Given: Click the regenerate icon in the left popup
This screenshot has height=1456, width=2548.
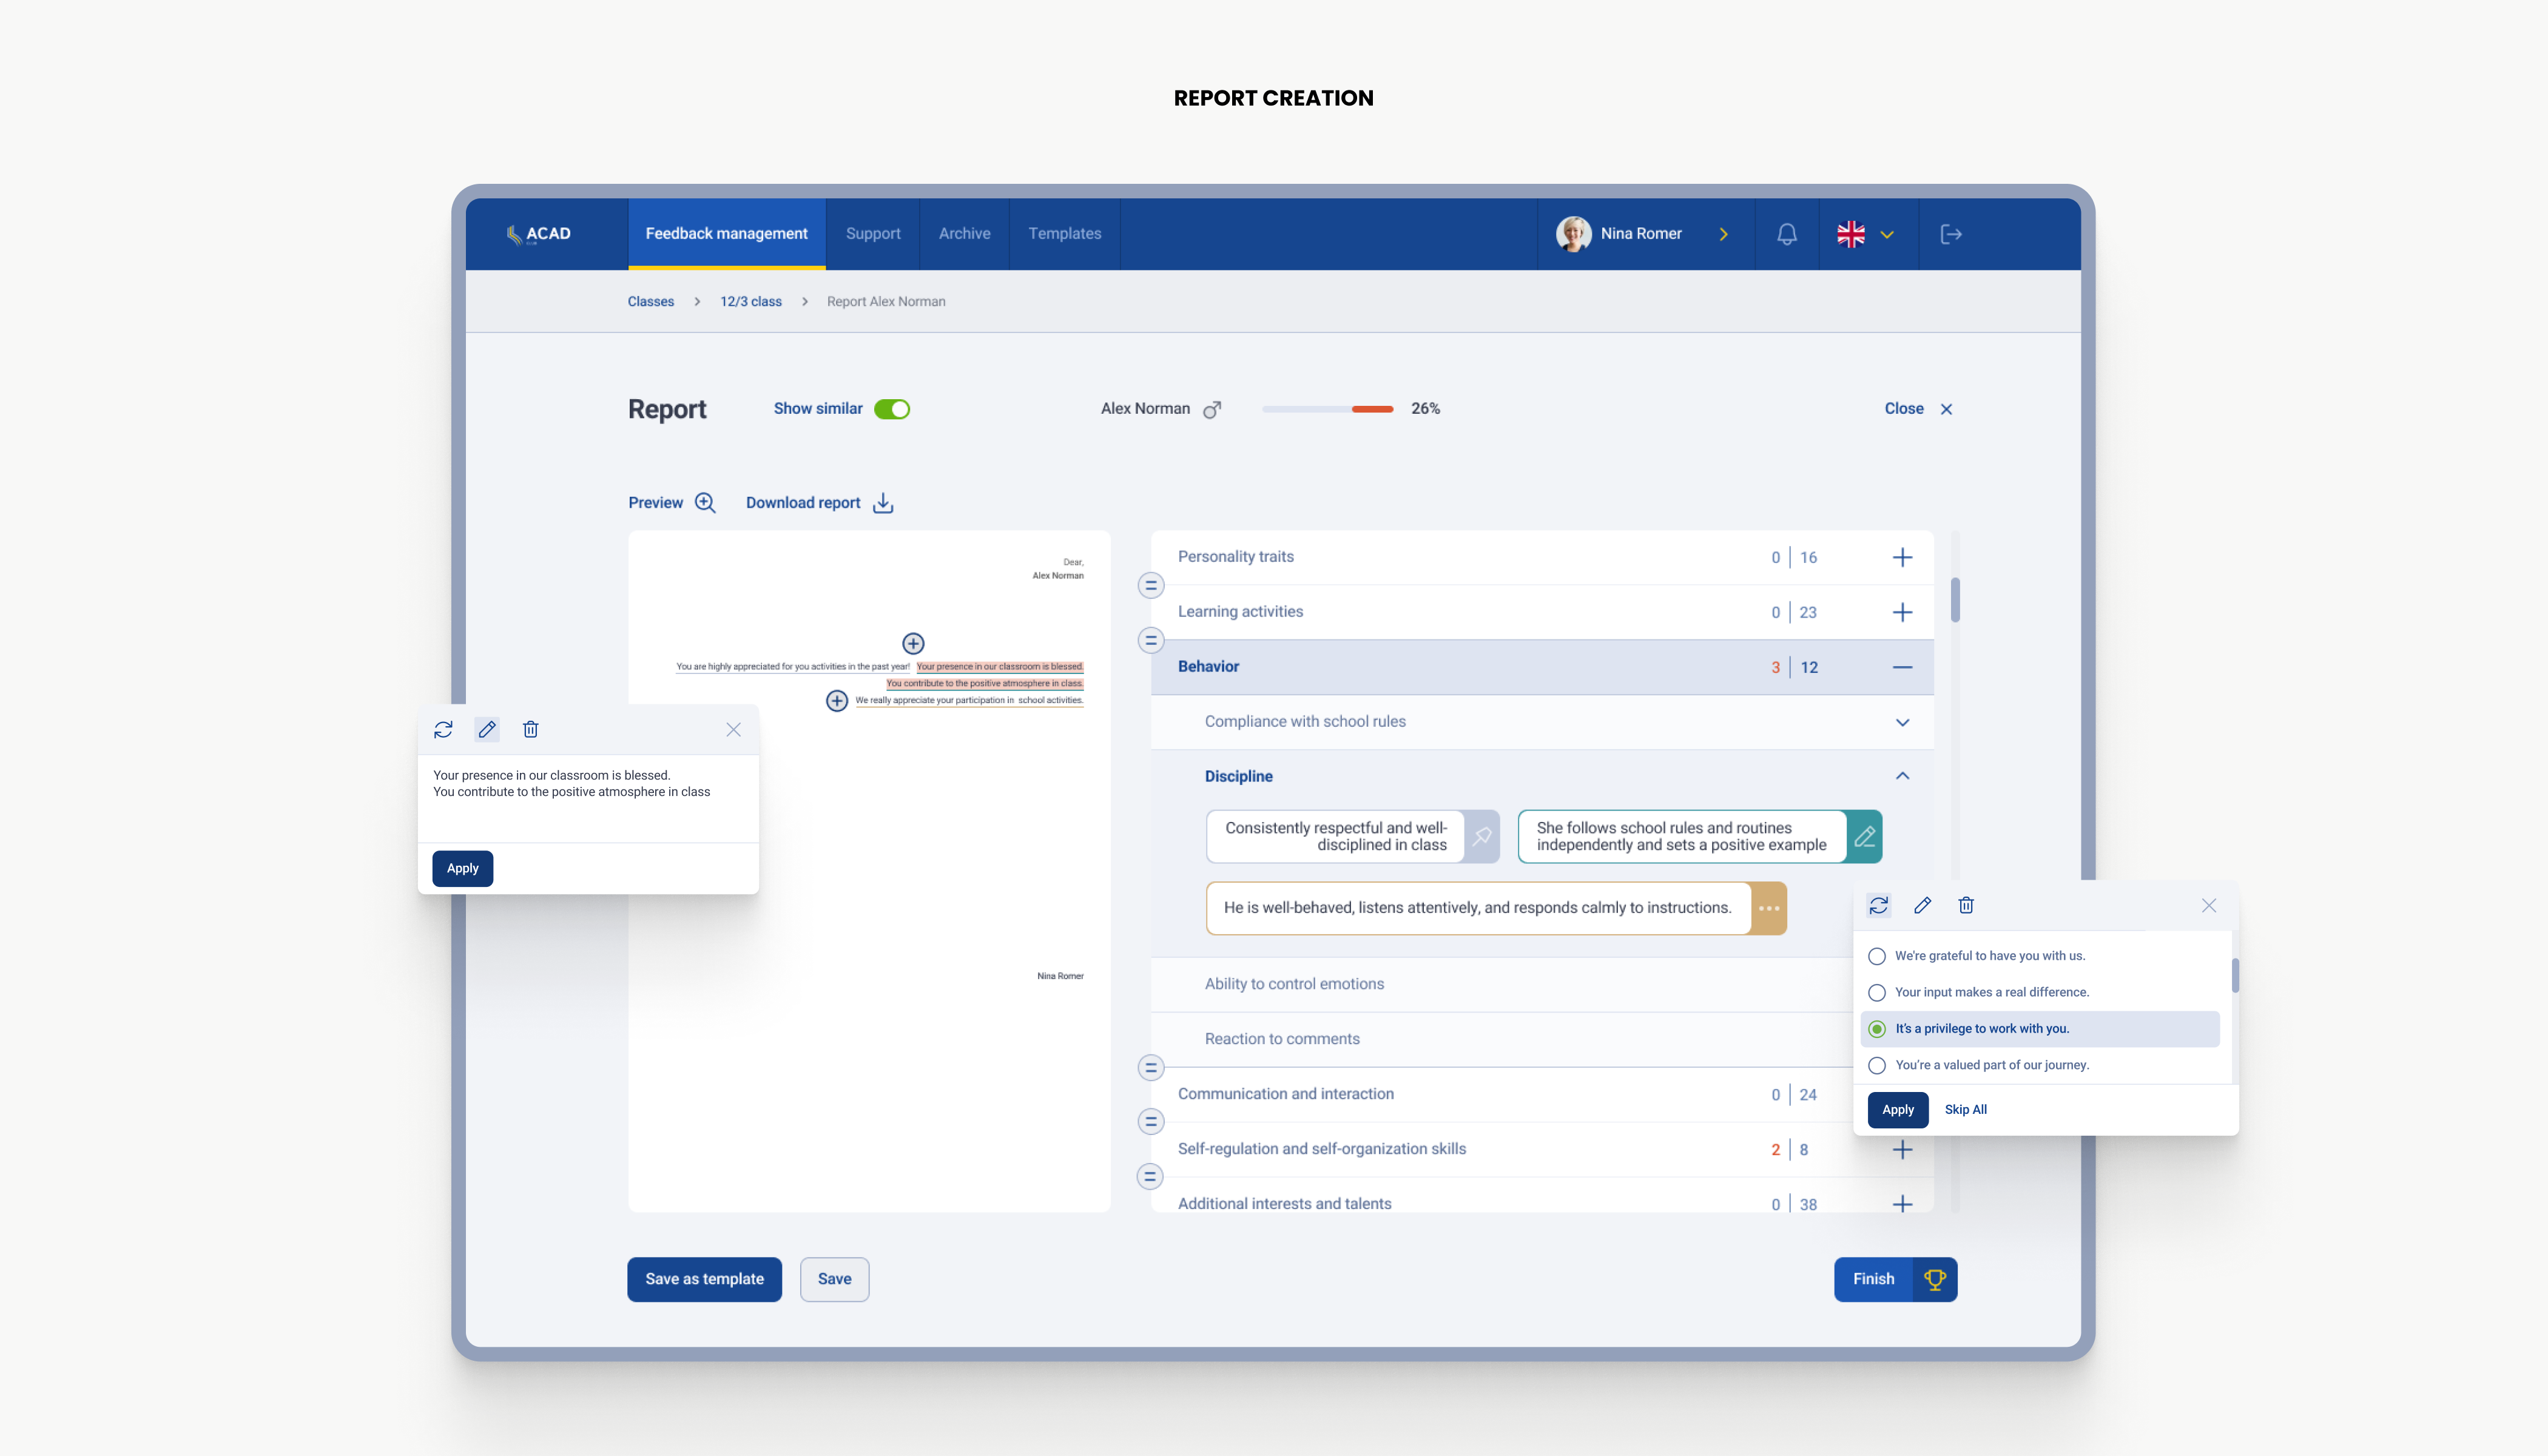Looking at the screenshot, I should [443, 730].
